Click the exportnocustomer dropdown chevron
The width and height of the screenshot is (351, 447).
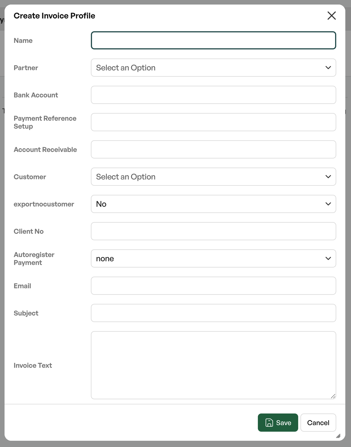click(x=328, y=204)
